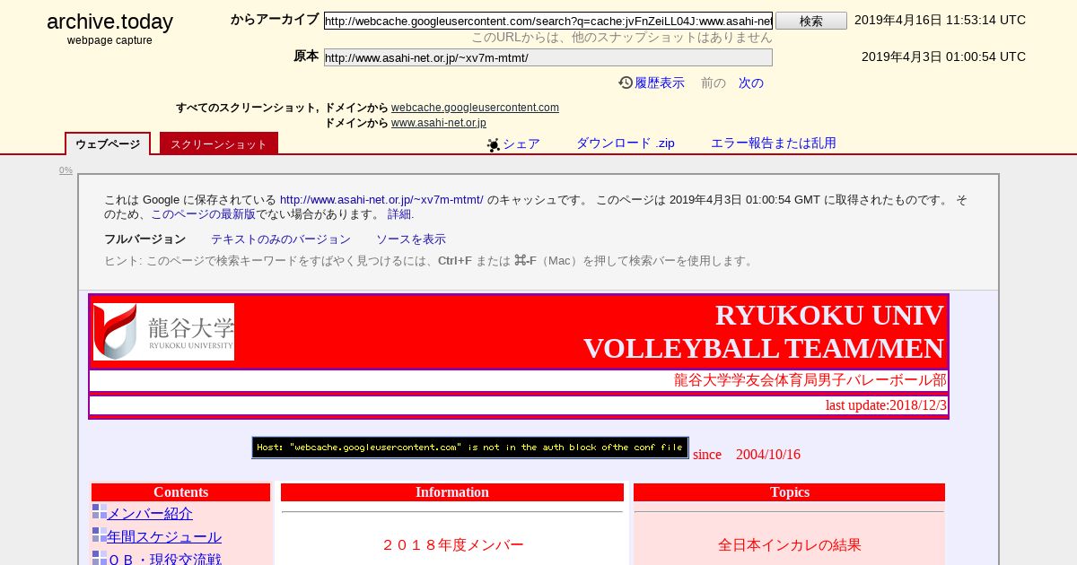Image resolution: width=1077 pixels, height=565 pixels.
Task: Click the 2019年4月16日 11:53:14 UTC timestamp
Action: pyautogui.click(x=940, y=20)
